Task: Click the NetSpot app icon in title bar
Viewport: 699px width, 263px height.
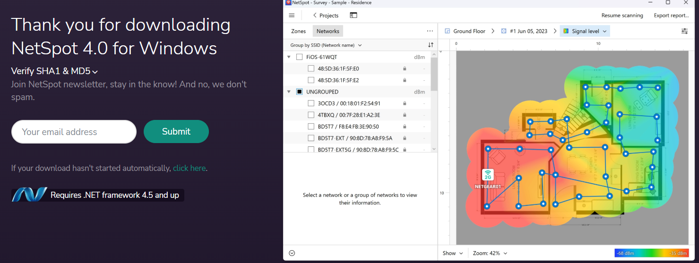Action: click(288, 3)
